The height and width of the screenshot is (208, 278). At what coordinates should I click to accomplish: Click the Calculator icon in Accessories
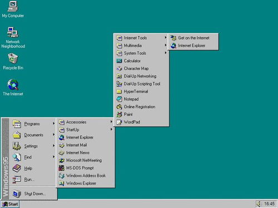point(119,61)
